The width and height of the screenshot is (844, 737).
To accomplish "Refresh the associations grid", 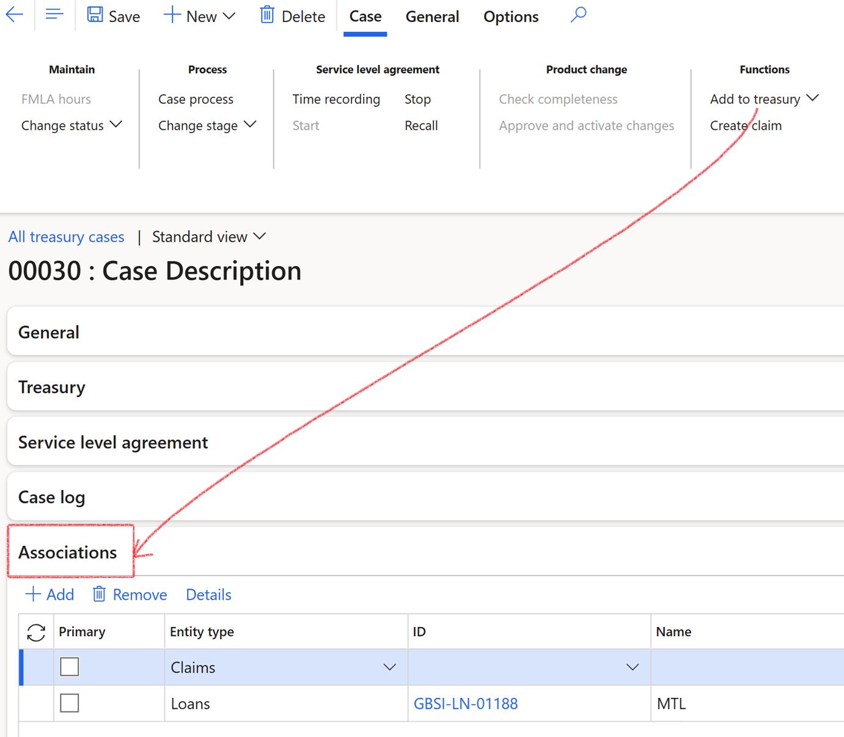I will click(36, 632).
